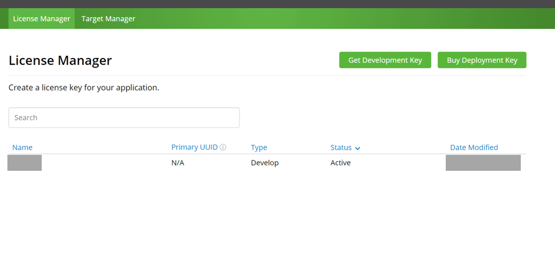Click the License Manager page heading
This screenshot has width=555, height=259.
tap(60, 61)
